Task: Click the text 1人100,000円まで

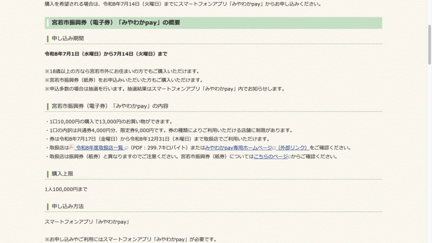Action: tap(66, 189)
